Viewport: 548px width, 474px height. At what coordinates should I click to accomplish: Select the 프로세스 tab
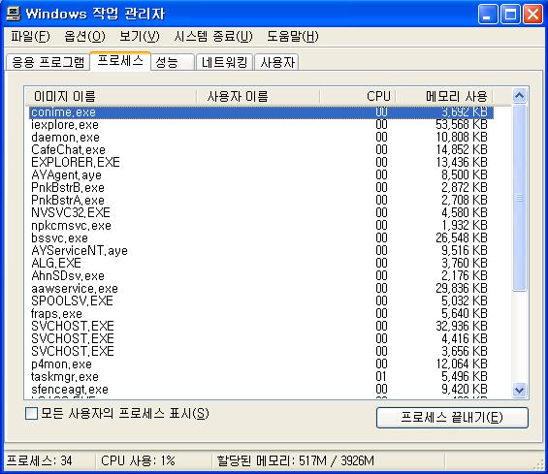point(120,61)
